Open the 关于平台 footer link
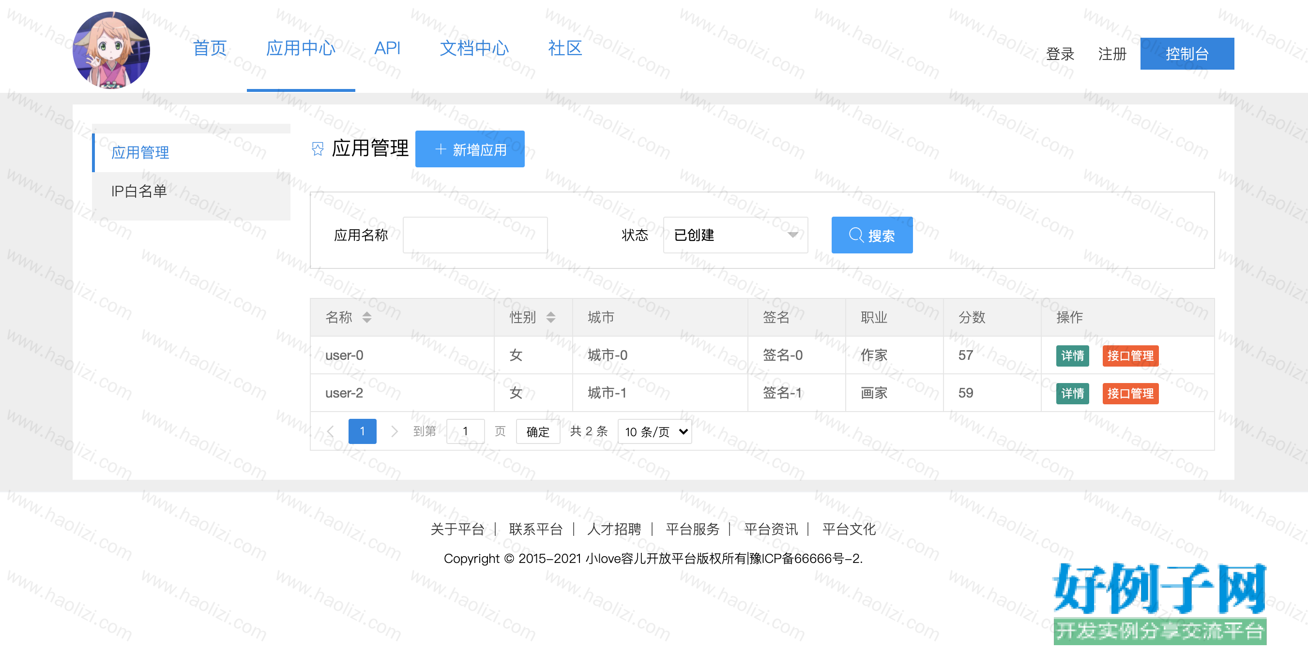This screenshot has width=1308, height=650. pos(457,529)
